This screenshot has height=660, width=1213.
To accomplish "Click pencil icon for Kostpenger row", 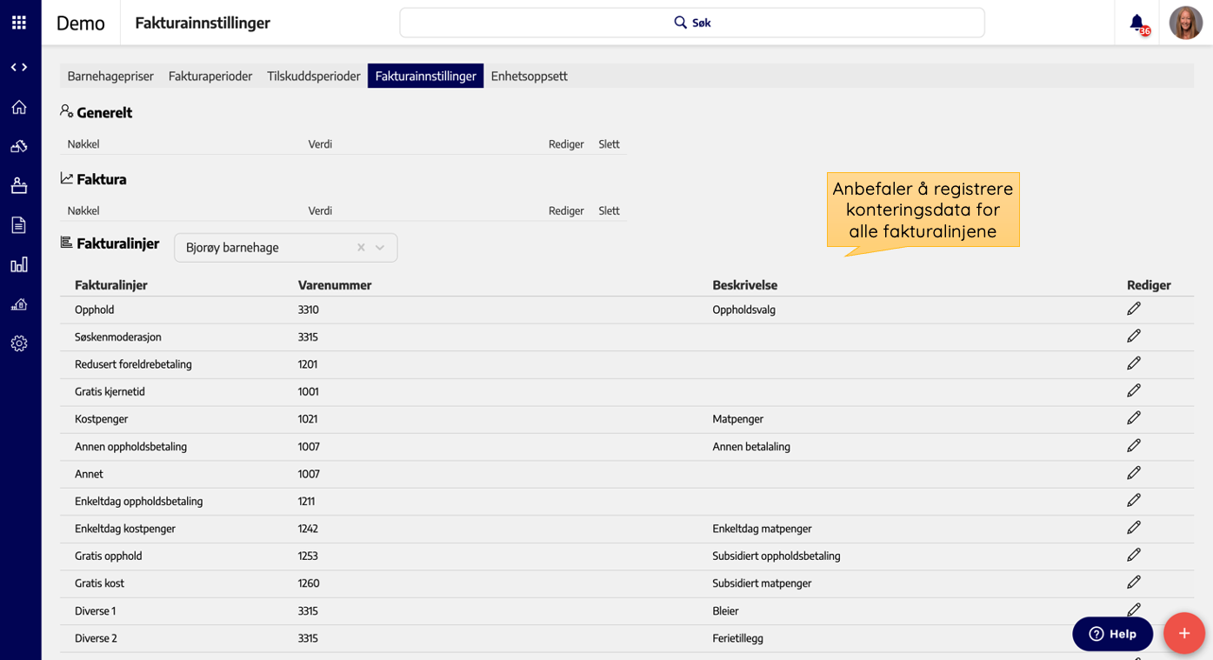I will [x=1134, y=418].
